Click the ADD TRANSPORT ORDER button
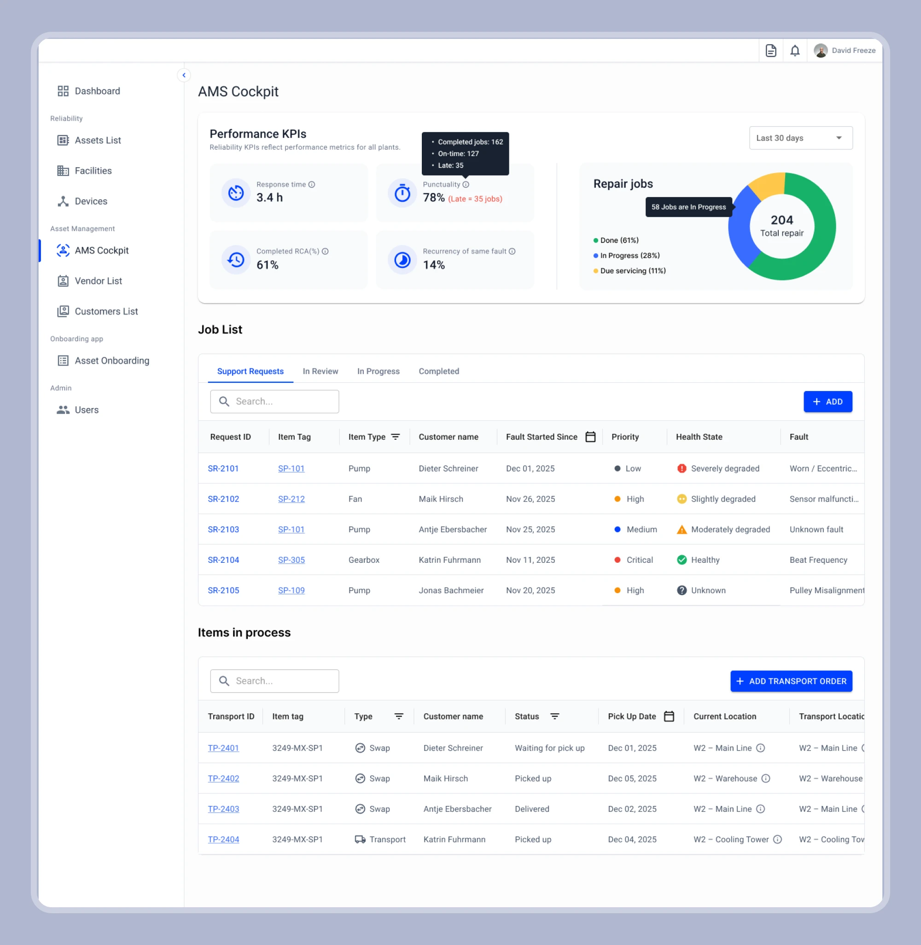This screenshot has height=945, width=921. click(791, 681)
